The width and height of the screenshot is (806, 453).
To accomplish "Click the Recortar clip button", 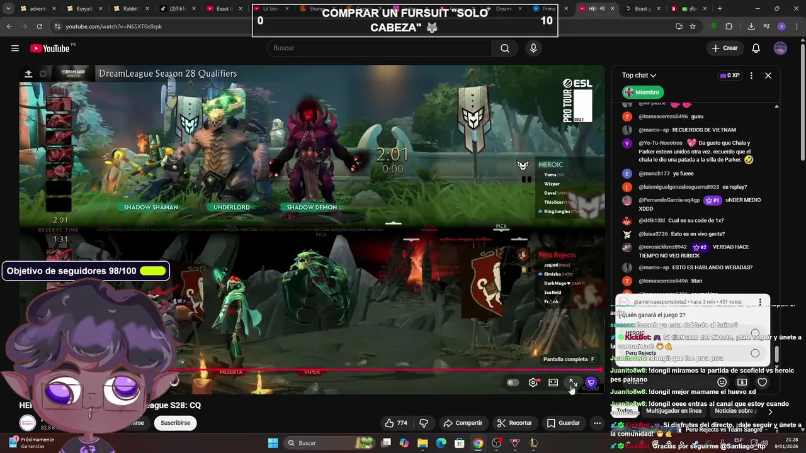I will (x=514, y=423).
